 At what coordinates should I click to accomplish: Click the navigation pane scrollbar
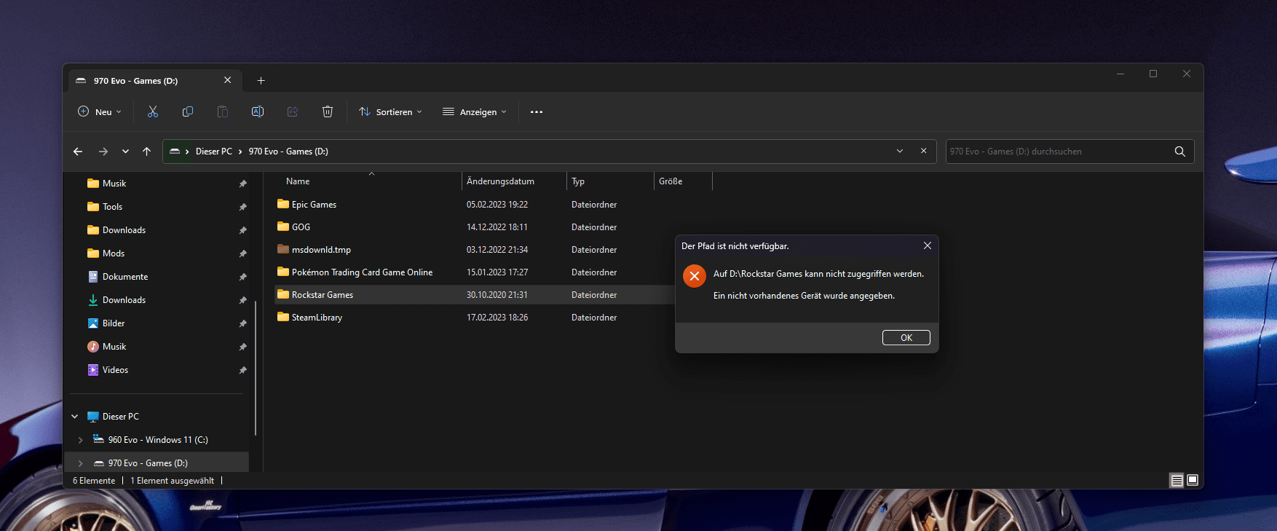point(256,368)
